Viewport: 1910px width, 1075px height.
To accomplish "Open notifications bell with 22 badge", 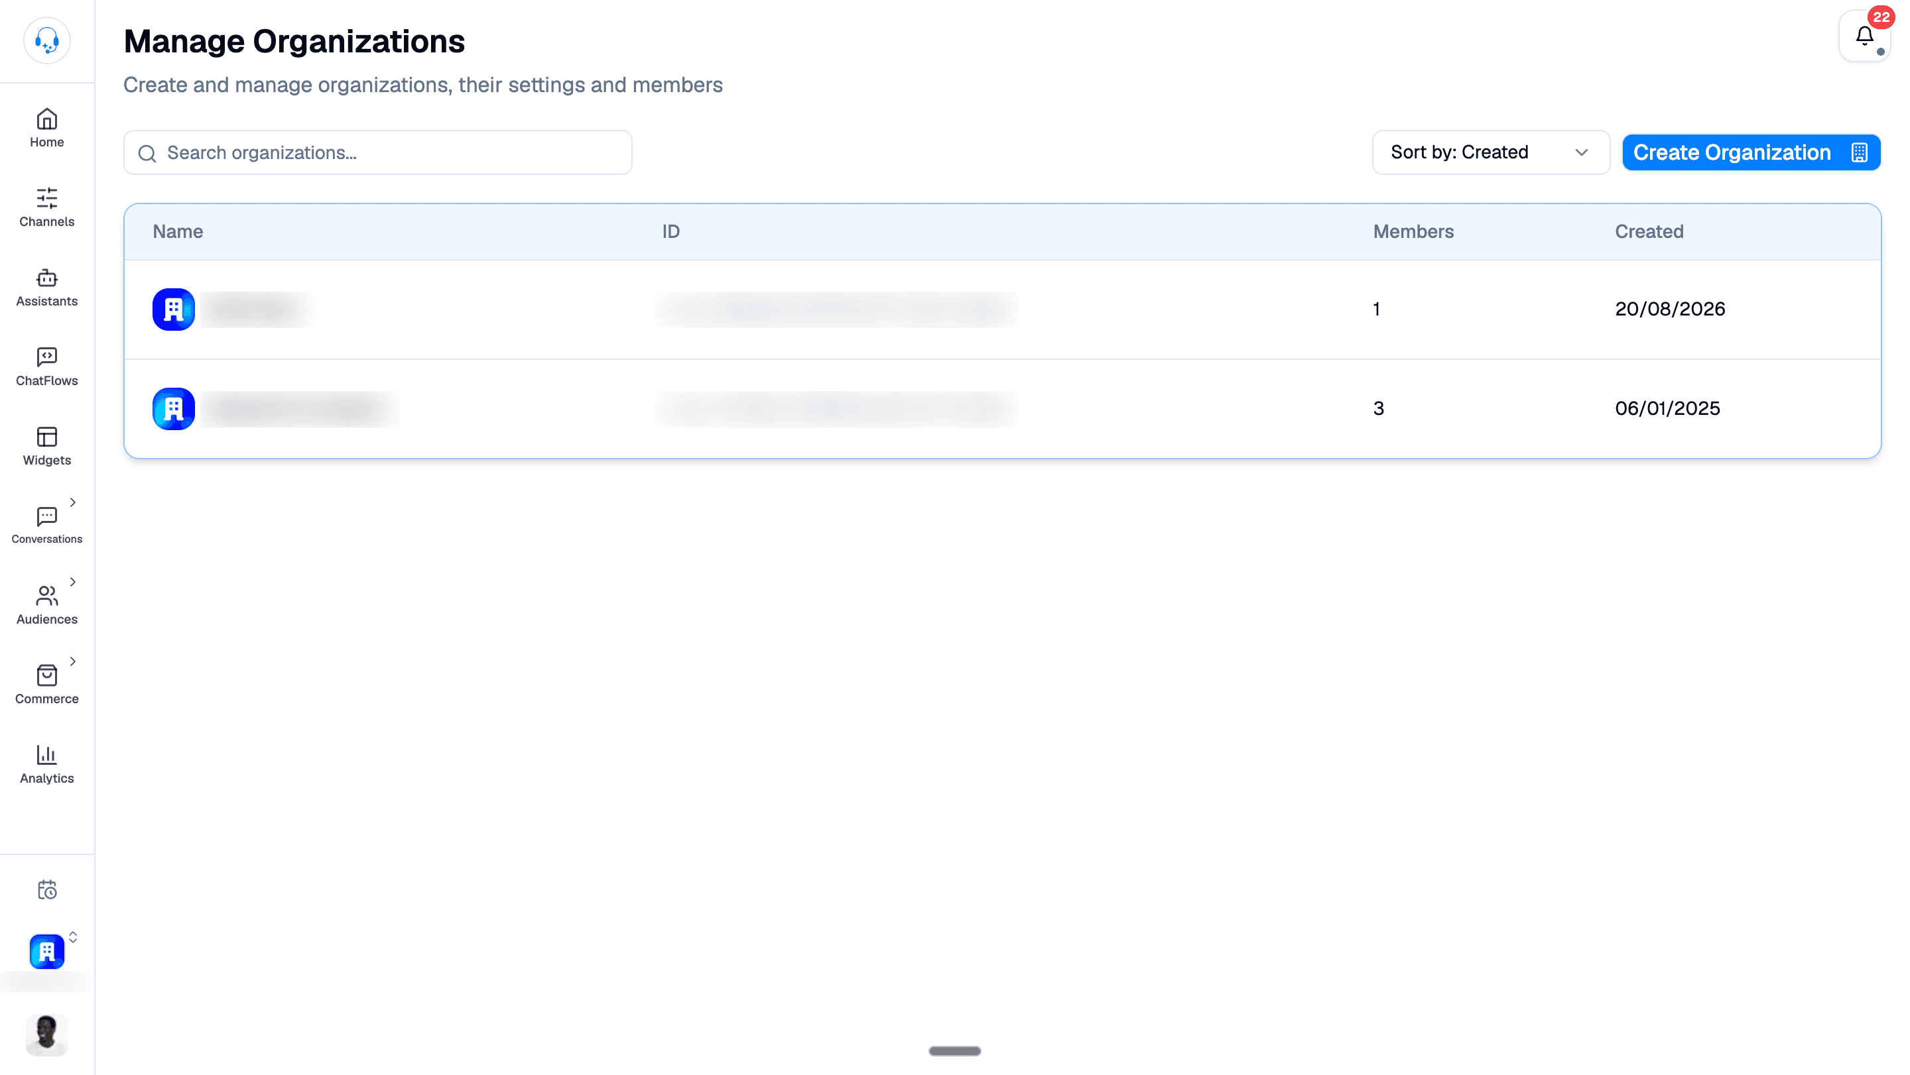I will [1864, 36].
